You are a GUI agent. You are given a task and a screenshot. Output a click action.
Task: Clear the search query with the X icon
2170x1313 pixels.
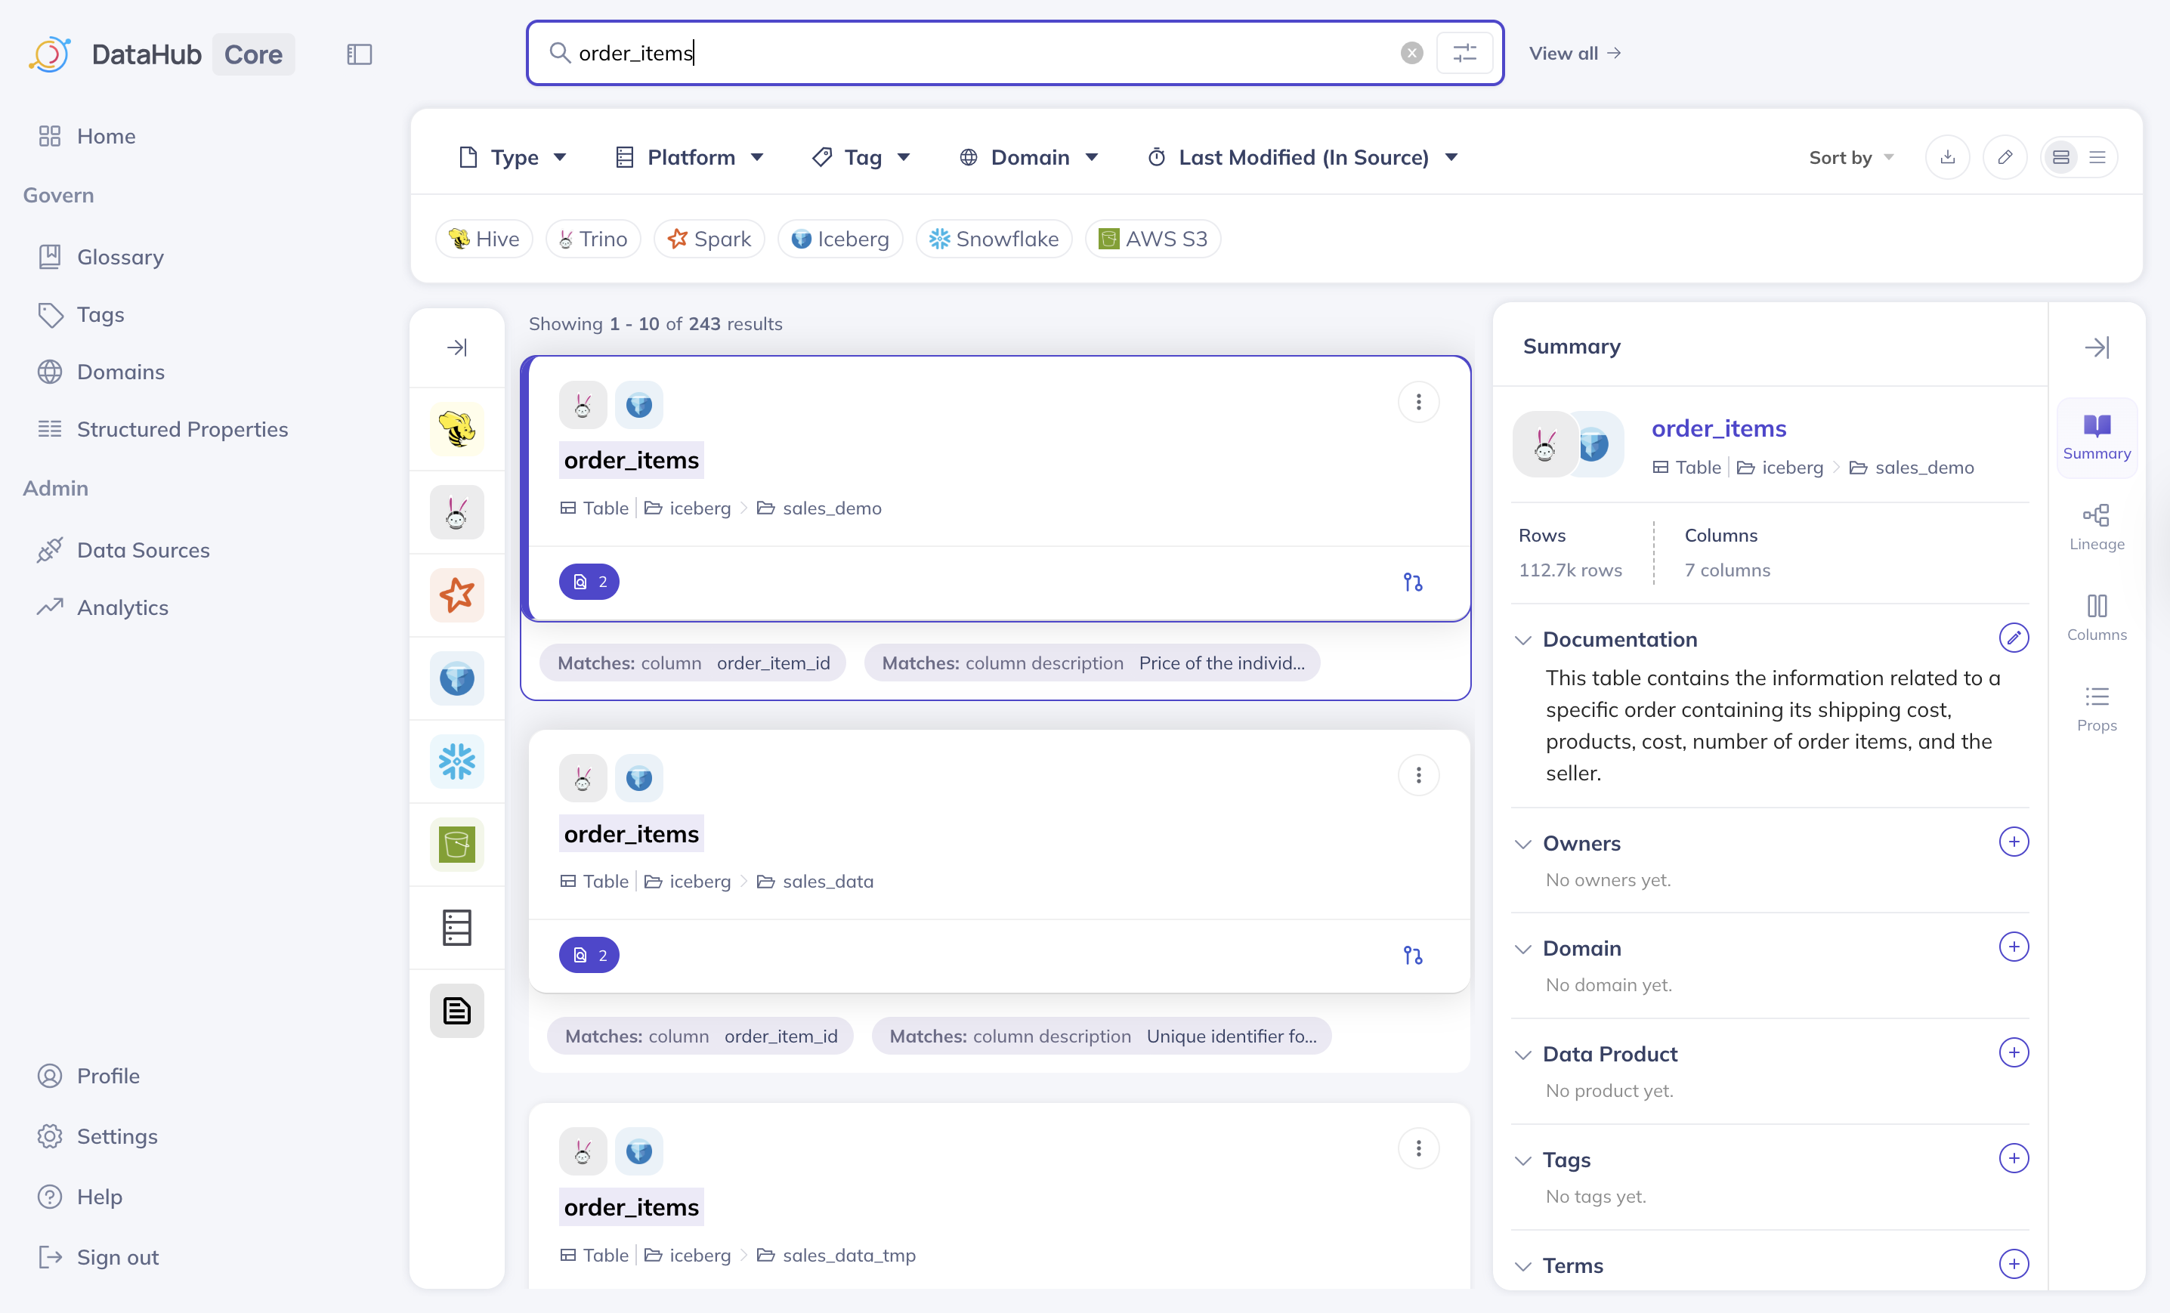1411,53
